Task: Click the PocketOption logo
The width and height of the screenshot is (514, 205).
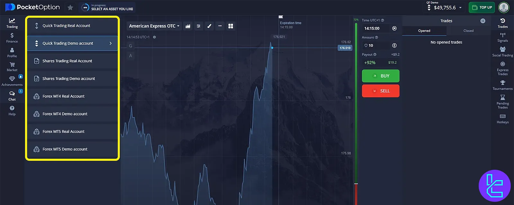Action: coord(33,7)
